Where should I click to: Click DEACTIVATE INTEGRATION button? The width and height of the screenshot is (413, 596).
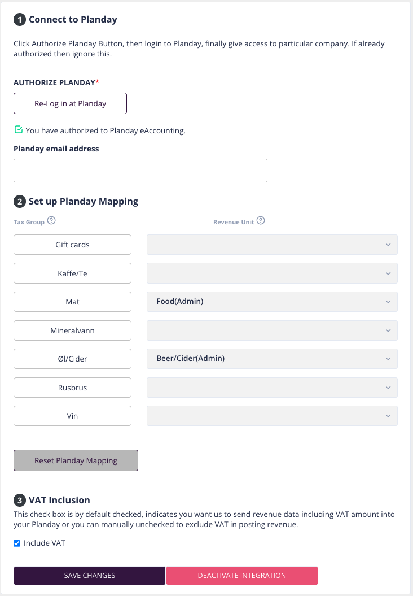[x=242, y=576]
